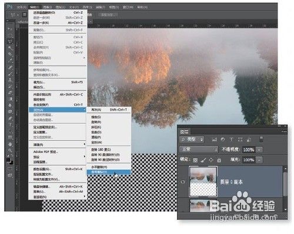
Task: Open the 正常 blend mode dropdown
Action: click(199, 150)
